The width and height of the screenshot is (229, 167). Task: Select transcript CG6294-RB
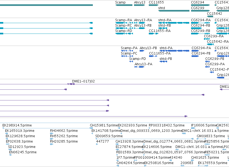[196, 28]
